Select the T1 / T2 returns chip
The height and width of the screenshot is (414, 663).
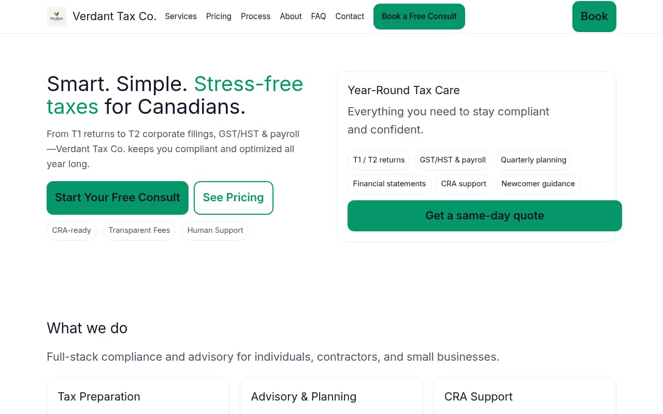(x=379, y=160)
